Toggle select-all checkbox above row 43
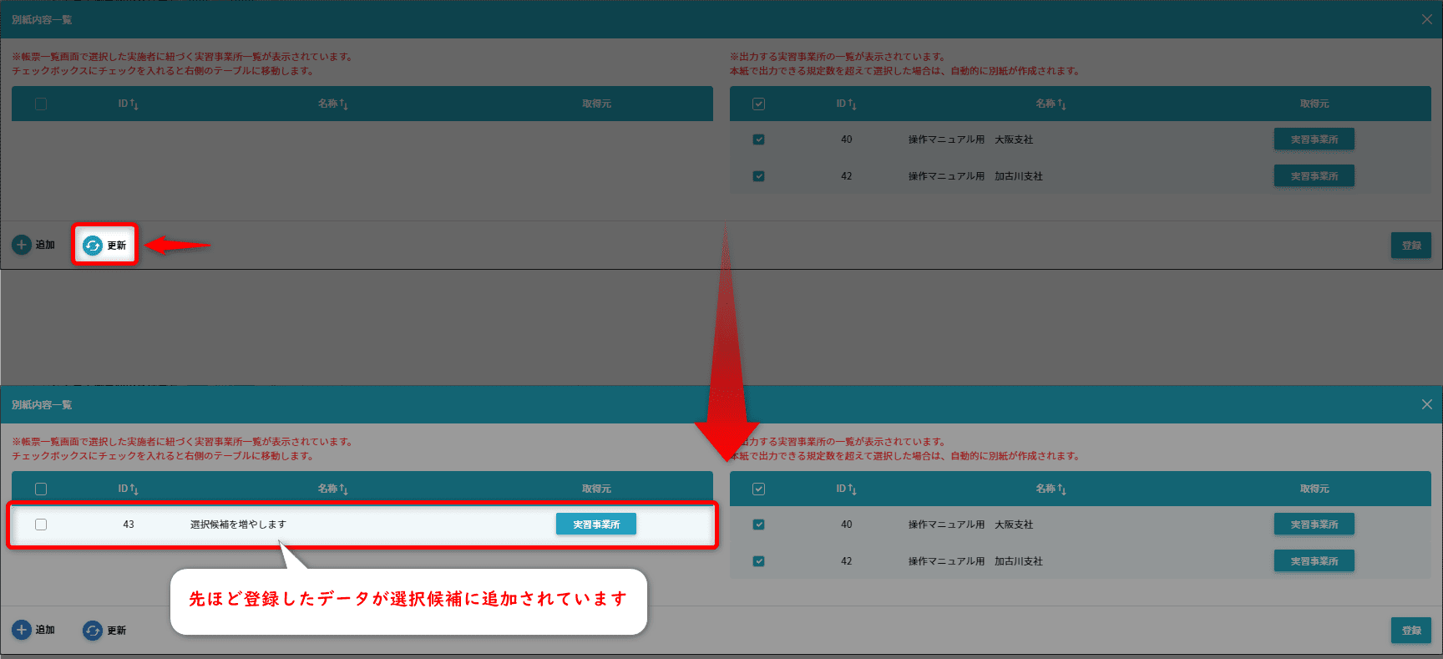The width and height of the screenshot is (1443, 659). pyautogui.click(x=41, y=489)
